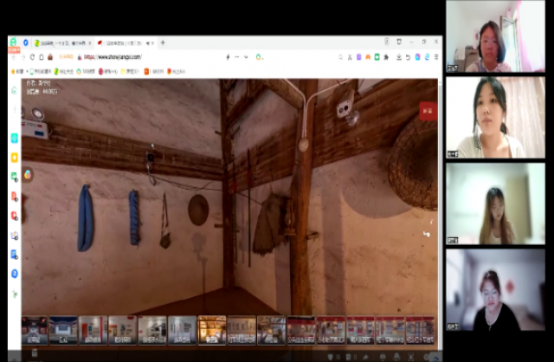Open the home page icon in toolbar
This screenshot has height=362, width=554.
click(x=42, y=57)
